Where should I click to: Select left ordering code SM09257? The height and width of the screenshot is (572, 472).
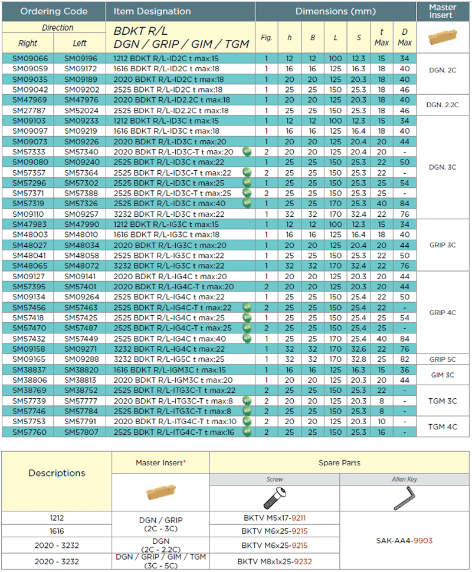point(81,214)
